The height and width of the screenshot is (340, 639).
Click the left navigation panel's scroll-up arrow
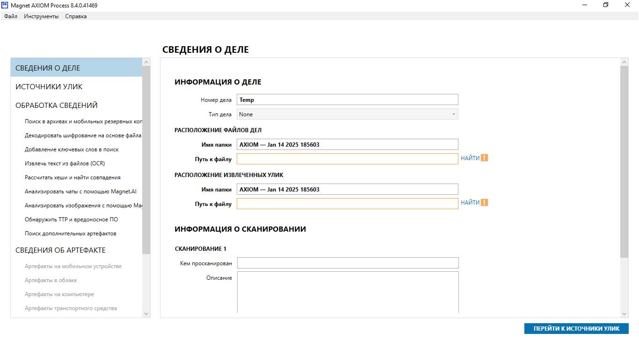[x=146, y=62]
